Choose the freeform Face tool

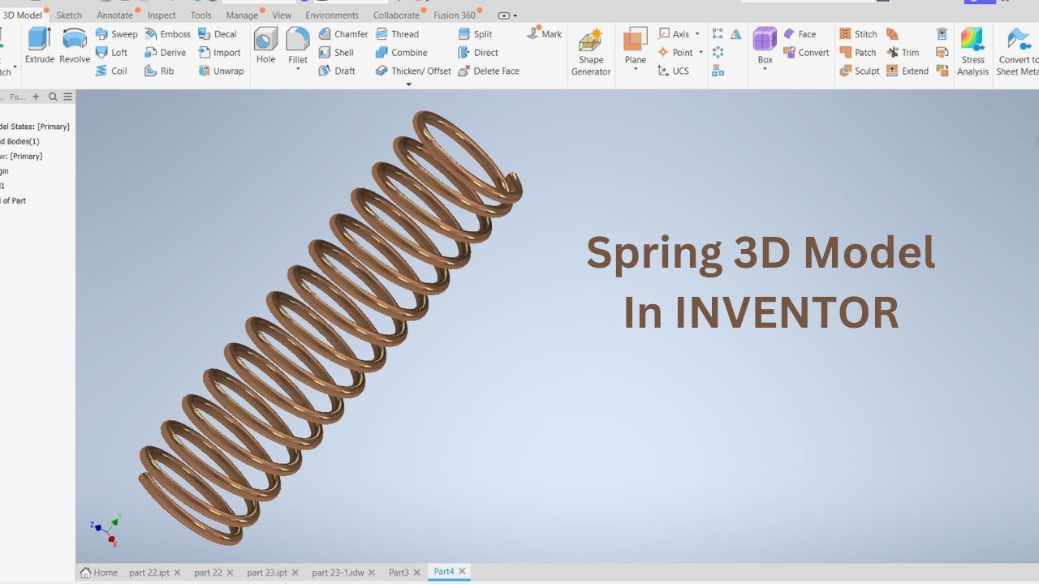[x=800, y=34]
